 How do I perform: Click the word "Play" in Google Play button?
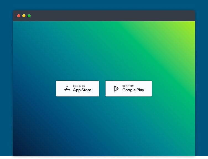point(140,90)
